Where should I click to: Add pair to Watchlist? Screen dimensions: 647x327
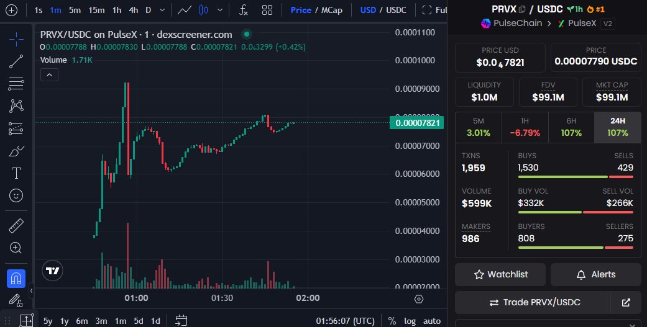coord(500,274)
